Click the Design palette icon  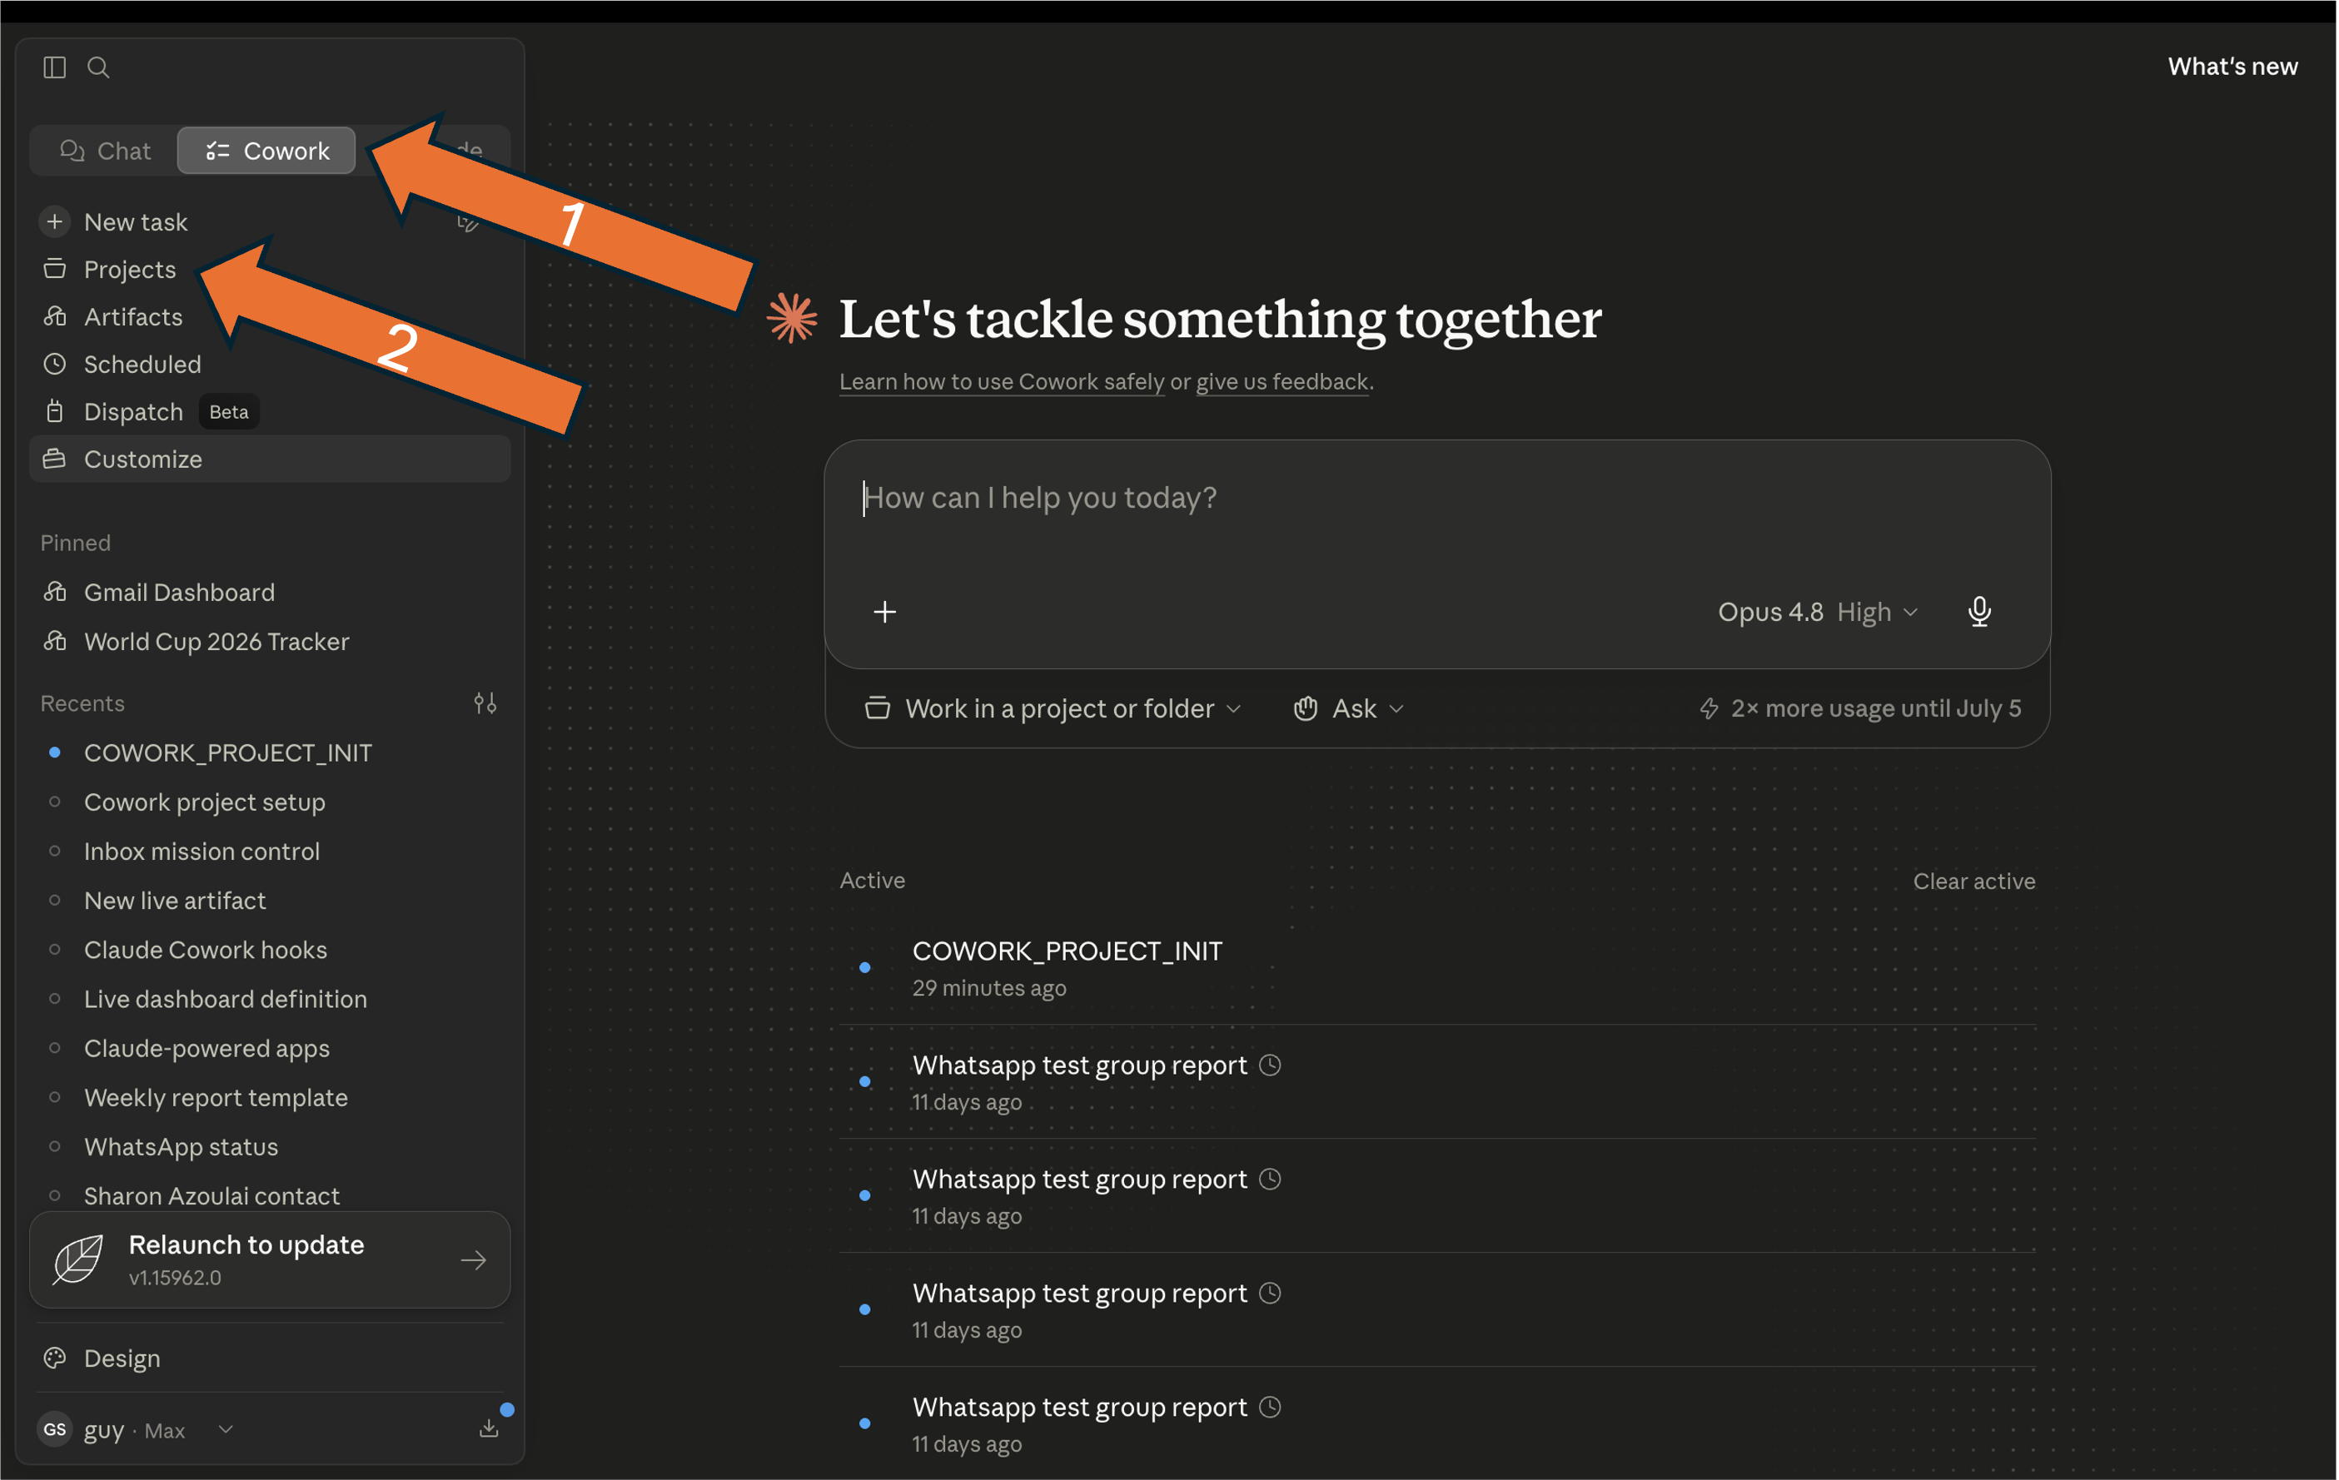point(54,1358)
